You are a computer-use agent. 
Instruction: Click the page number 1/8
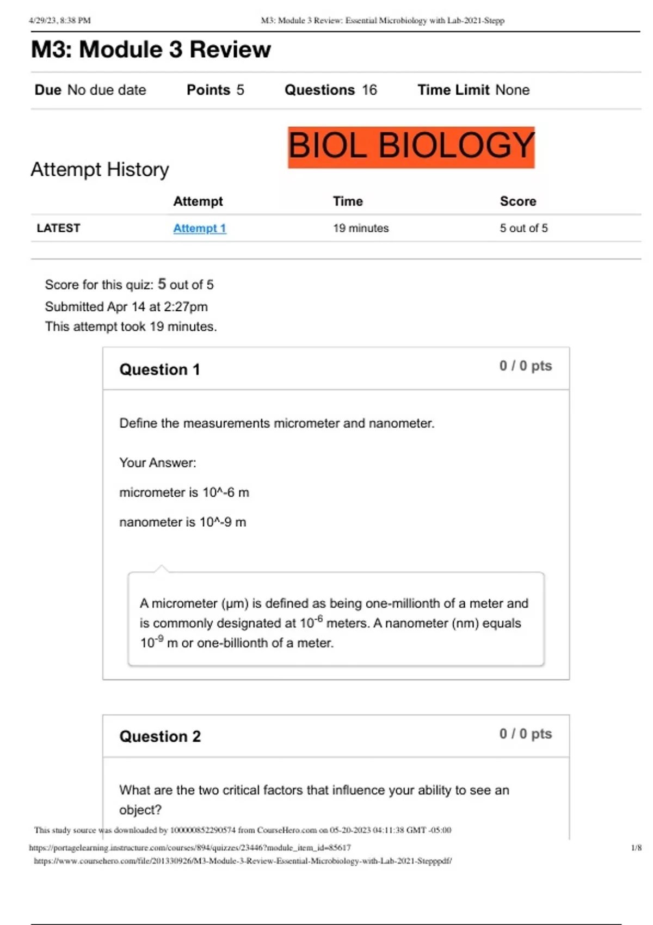(636, 848)
